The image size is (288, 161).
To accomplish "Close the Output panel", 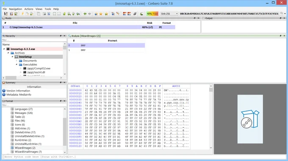I will pyautogui.click(x=284, y=18).
